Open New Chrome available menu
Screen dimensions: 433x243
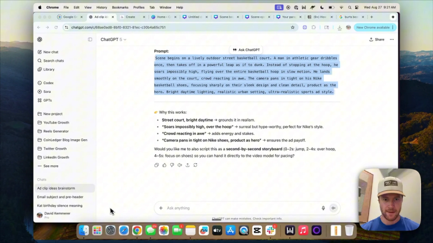pos(375,28)
